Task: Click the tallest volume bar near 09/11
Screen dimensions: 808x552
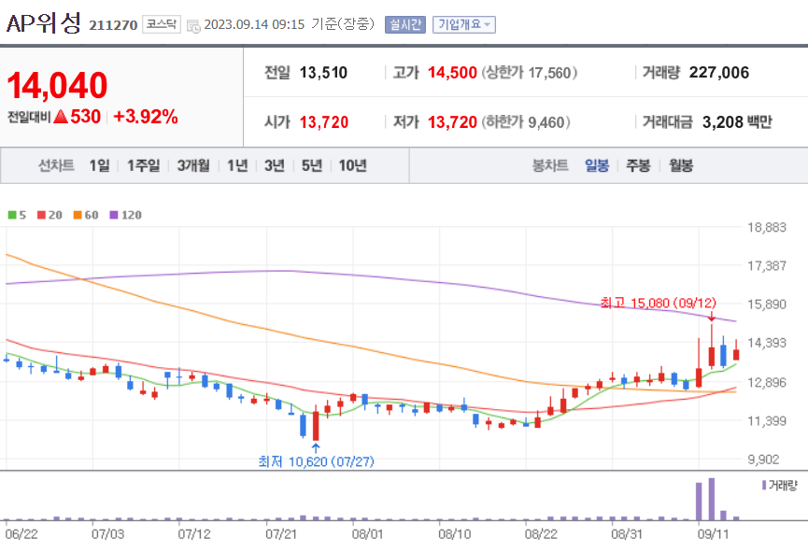Action: 712,500
